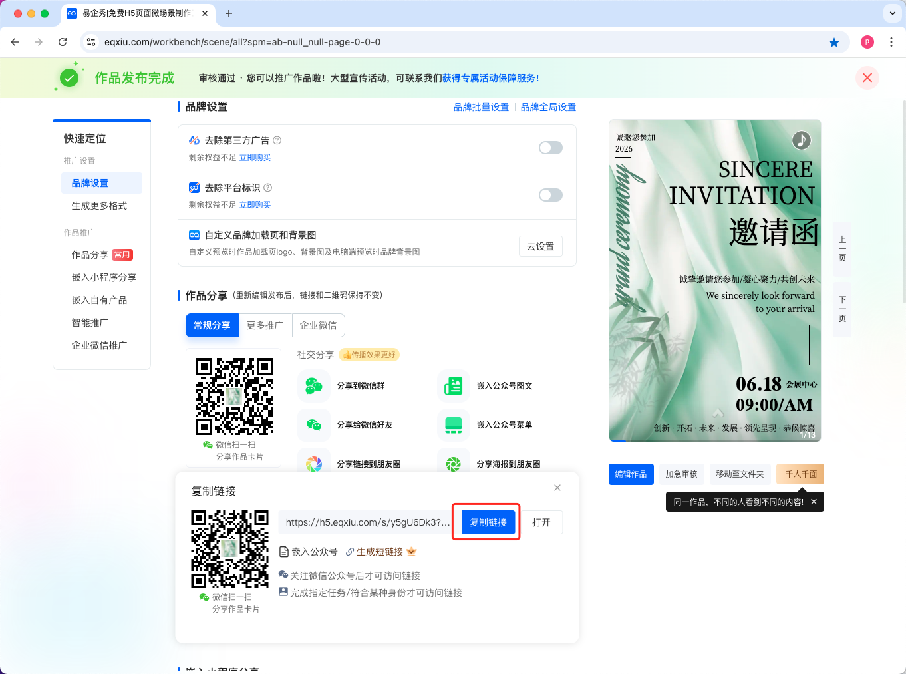Click the music note icon on invitation preview
Viewport: 906px width, 674px height.
pos(801,140)
